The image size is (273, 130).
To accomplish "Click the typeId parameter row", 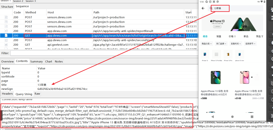I will (x=99, y=72).
